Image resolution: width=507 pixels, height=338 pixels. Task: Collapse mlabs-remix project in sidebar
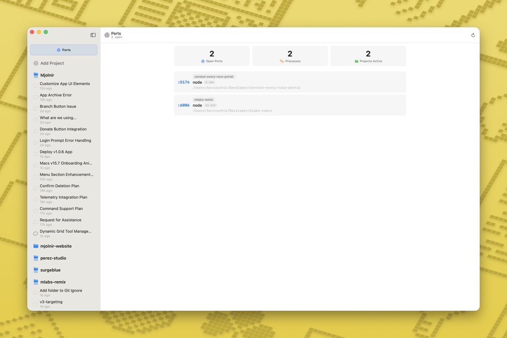[x=53, y=282]
